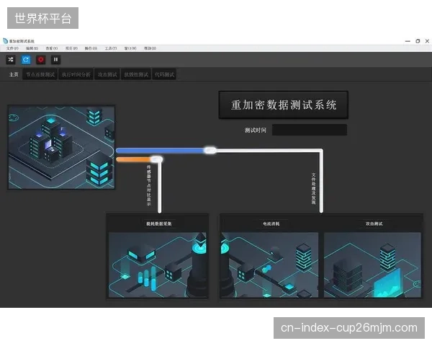Switch to the 节点连接测试 tab
432x346 pixels.
pos(40,74)
